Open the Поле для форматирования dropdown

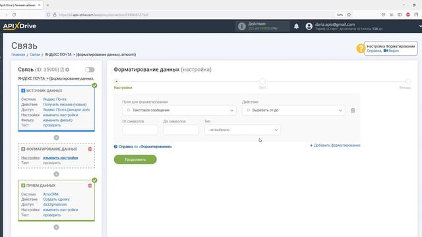coord(179,110)
